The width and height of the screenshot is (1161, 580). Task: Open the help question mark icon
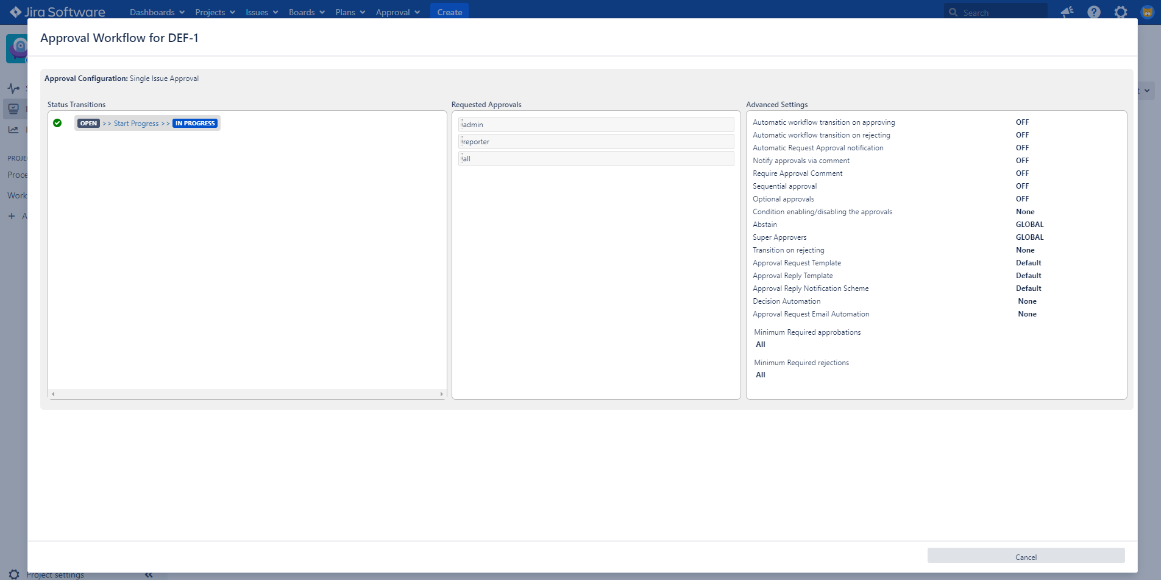click(x=1094, y=12)
